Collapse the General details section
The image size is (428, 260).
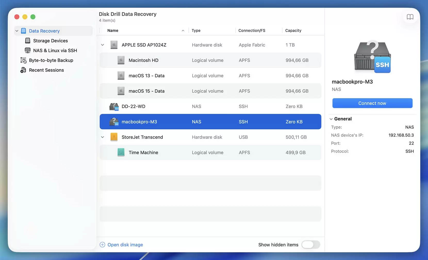click(x=331, y=119)
